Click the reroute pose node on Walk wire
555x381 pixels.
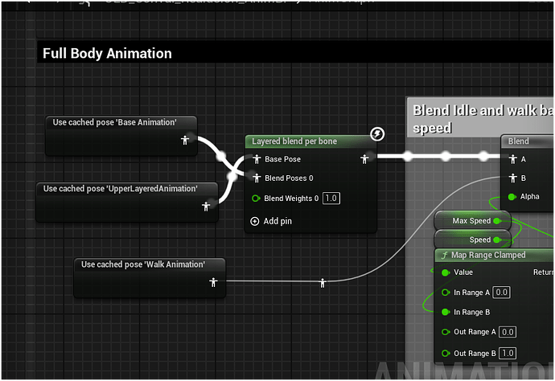(323, 283)
